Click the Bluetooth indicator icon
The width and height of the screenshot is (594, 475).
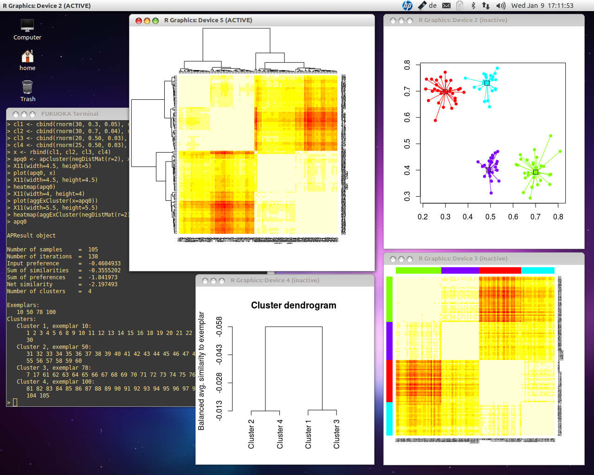(473, 6)
